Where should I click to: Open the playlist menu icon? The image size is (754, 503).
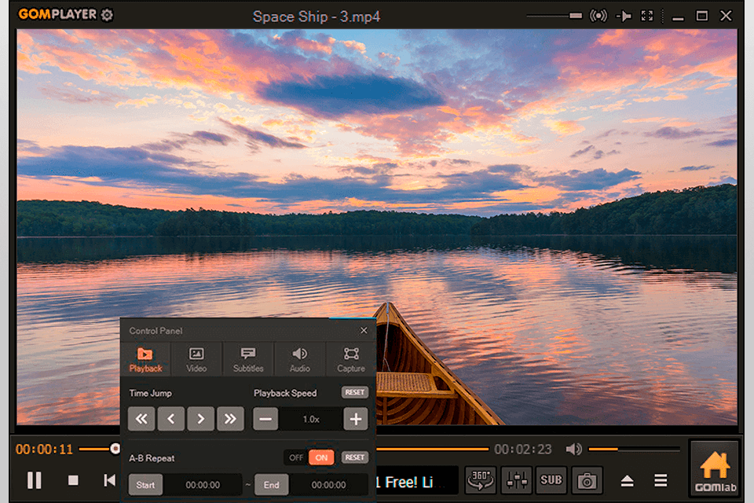(661, 480)
